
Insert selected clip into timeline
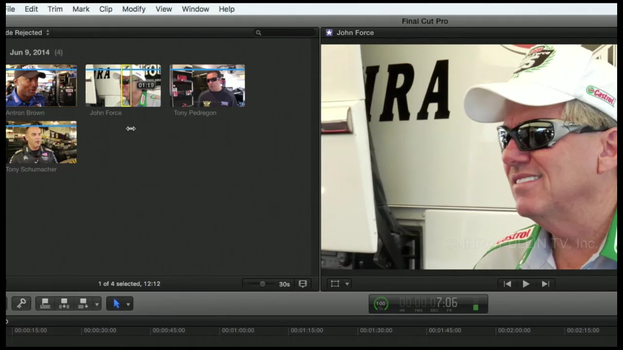[64, 304]
